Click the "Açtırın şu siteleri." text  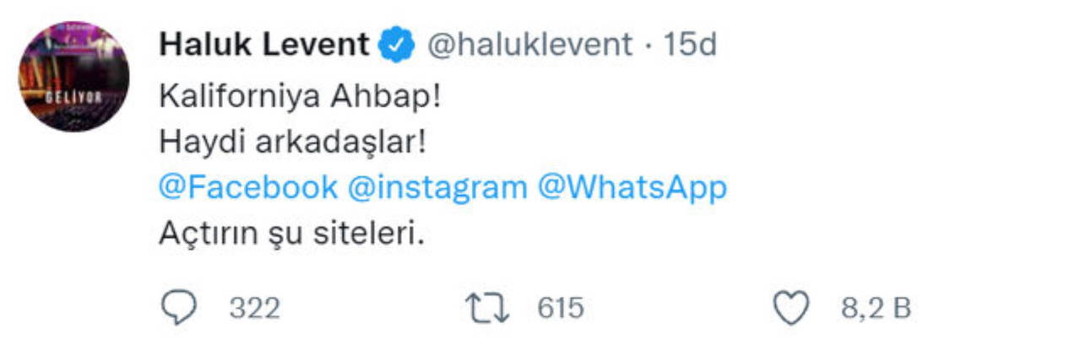click(290, 234)
